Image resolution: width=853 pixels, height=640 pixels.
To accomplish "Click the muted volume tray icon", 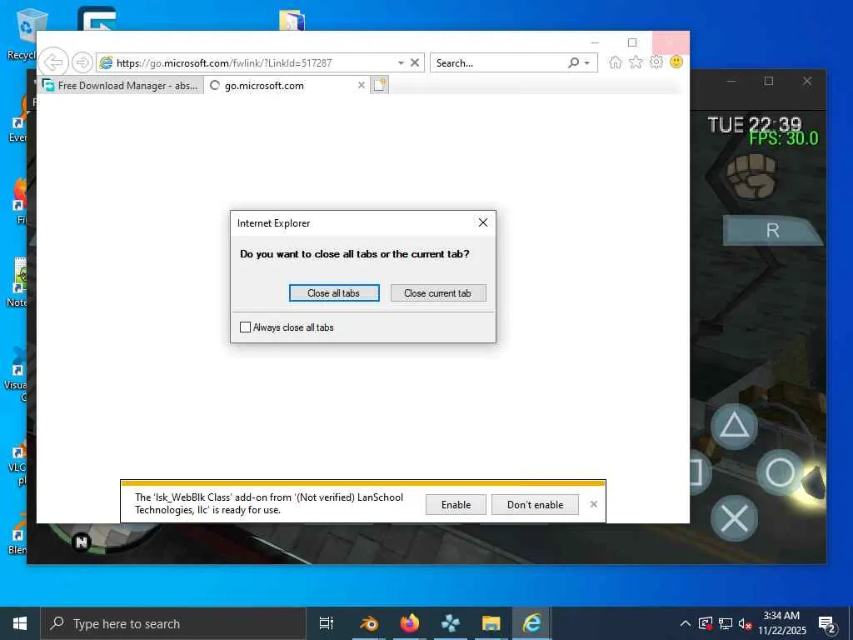I will (745, 623).
